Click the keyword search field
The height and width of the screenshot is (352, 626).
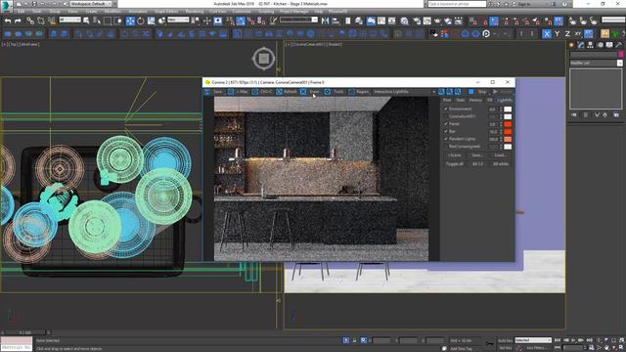[457, 4]
